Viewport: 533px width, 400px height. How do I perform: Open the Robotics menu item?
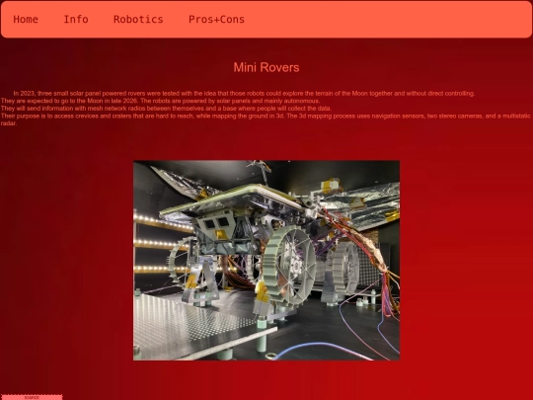pos(138,20)
